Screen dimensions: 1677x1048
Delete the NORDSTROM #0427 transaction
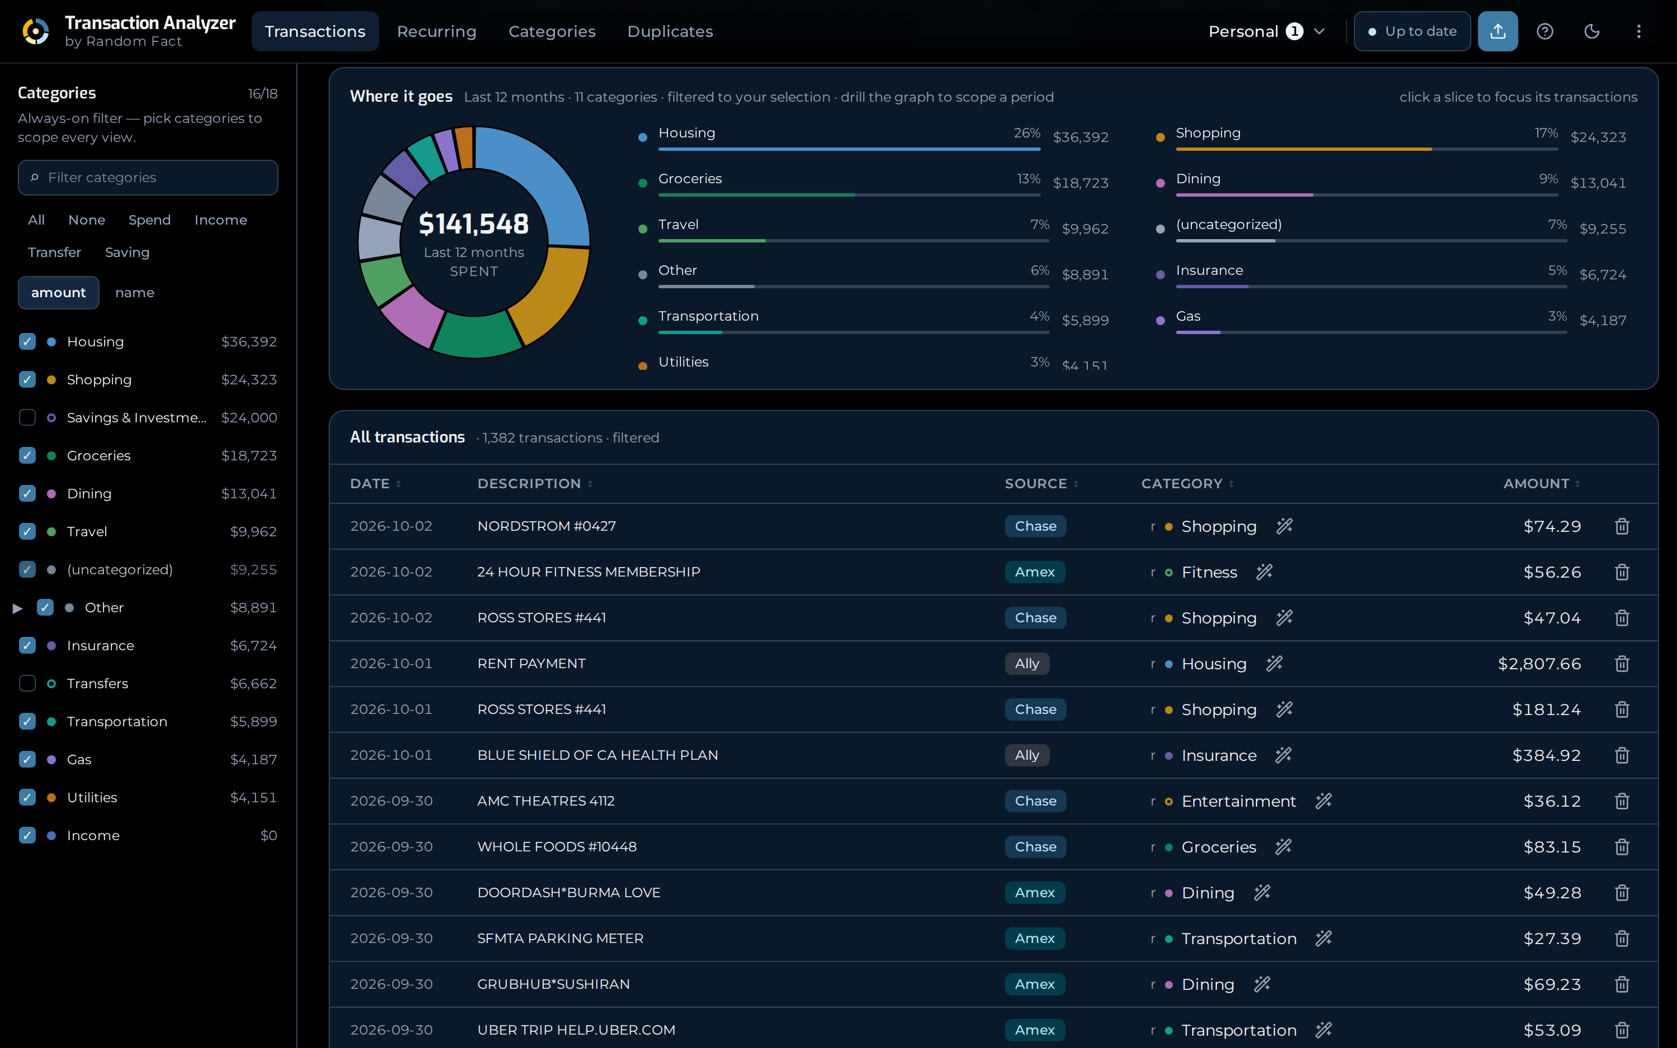pos(1622,526)
